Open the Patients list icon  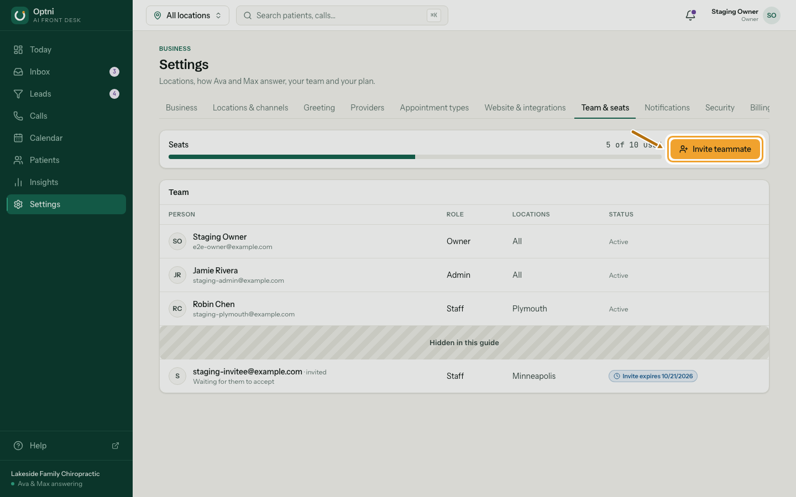[x=18, y=160]
